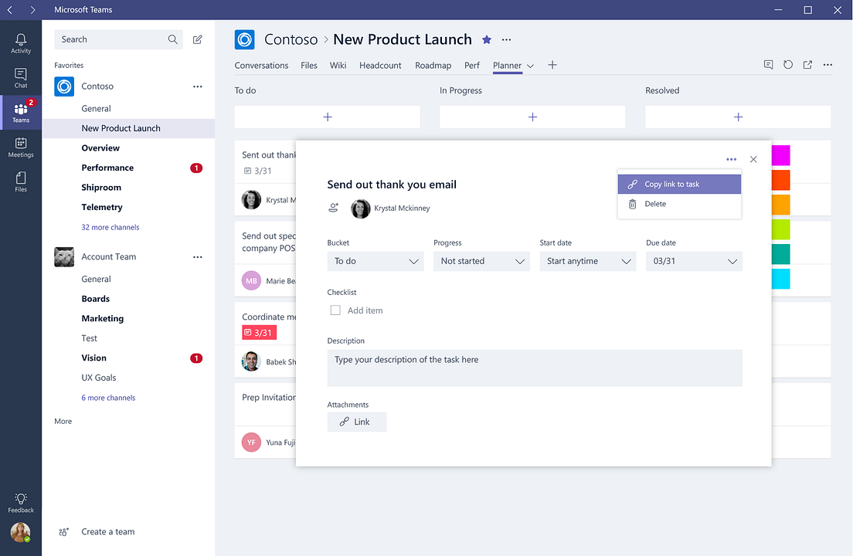Toggle the favorite star on New Product Launch

[x=487, y=39]
